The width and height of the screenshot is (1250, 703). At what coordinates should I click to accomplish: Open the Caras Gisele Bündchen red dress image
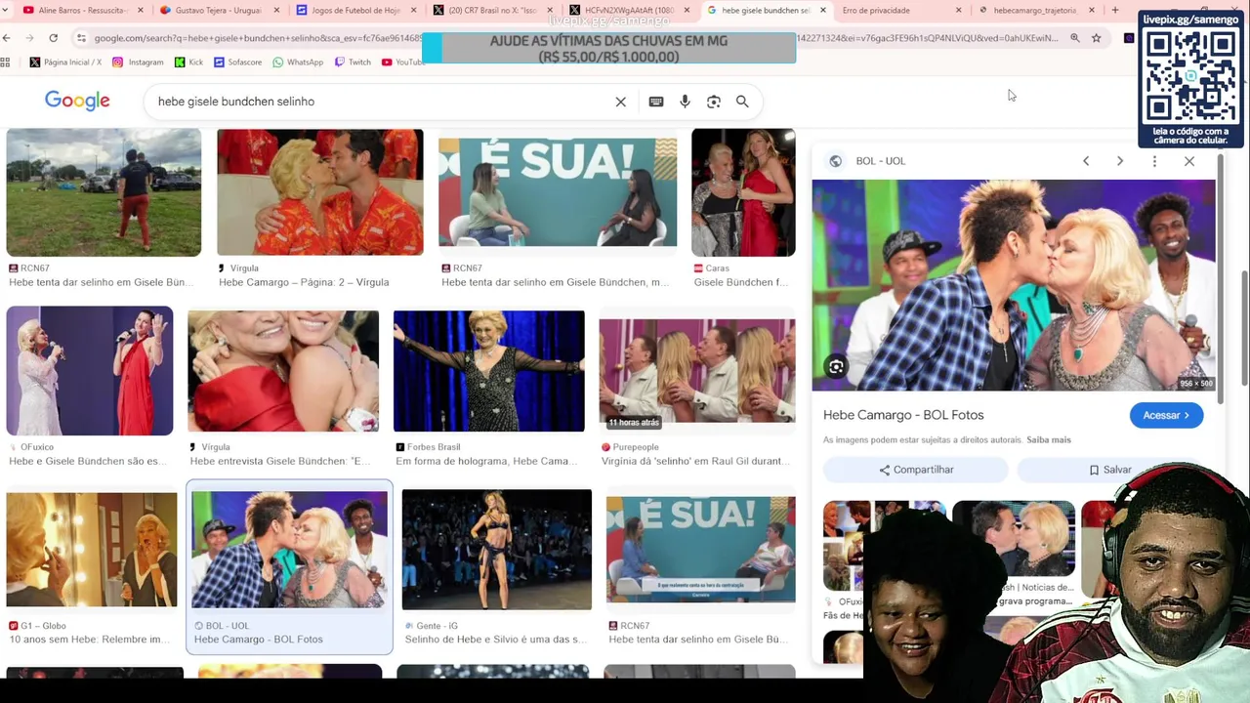tap(743, 192)
